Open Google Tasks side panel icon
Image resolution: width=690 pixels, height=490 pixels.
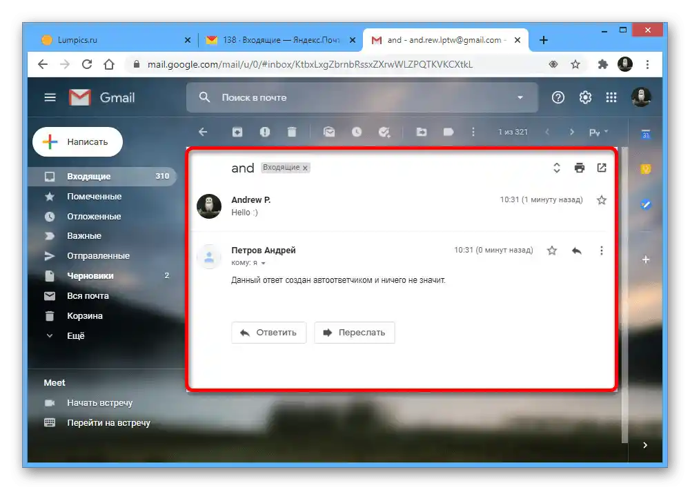pos(646,204)
